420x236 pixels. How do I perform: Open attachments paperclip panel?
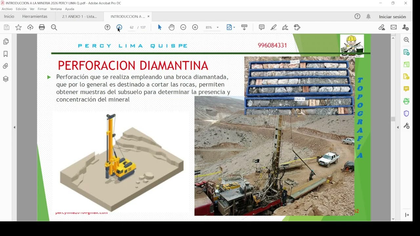6,66
